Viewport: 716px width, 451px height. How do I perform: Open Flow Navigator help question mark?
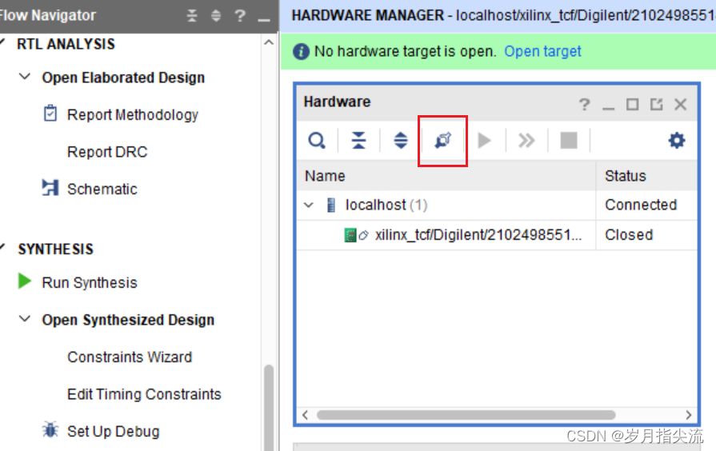click(240, 16)
